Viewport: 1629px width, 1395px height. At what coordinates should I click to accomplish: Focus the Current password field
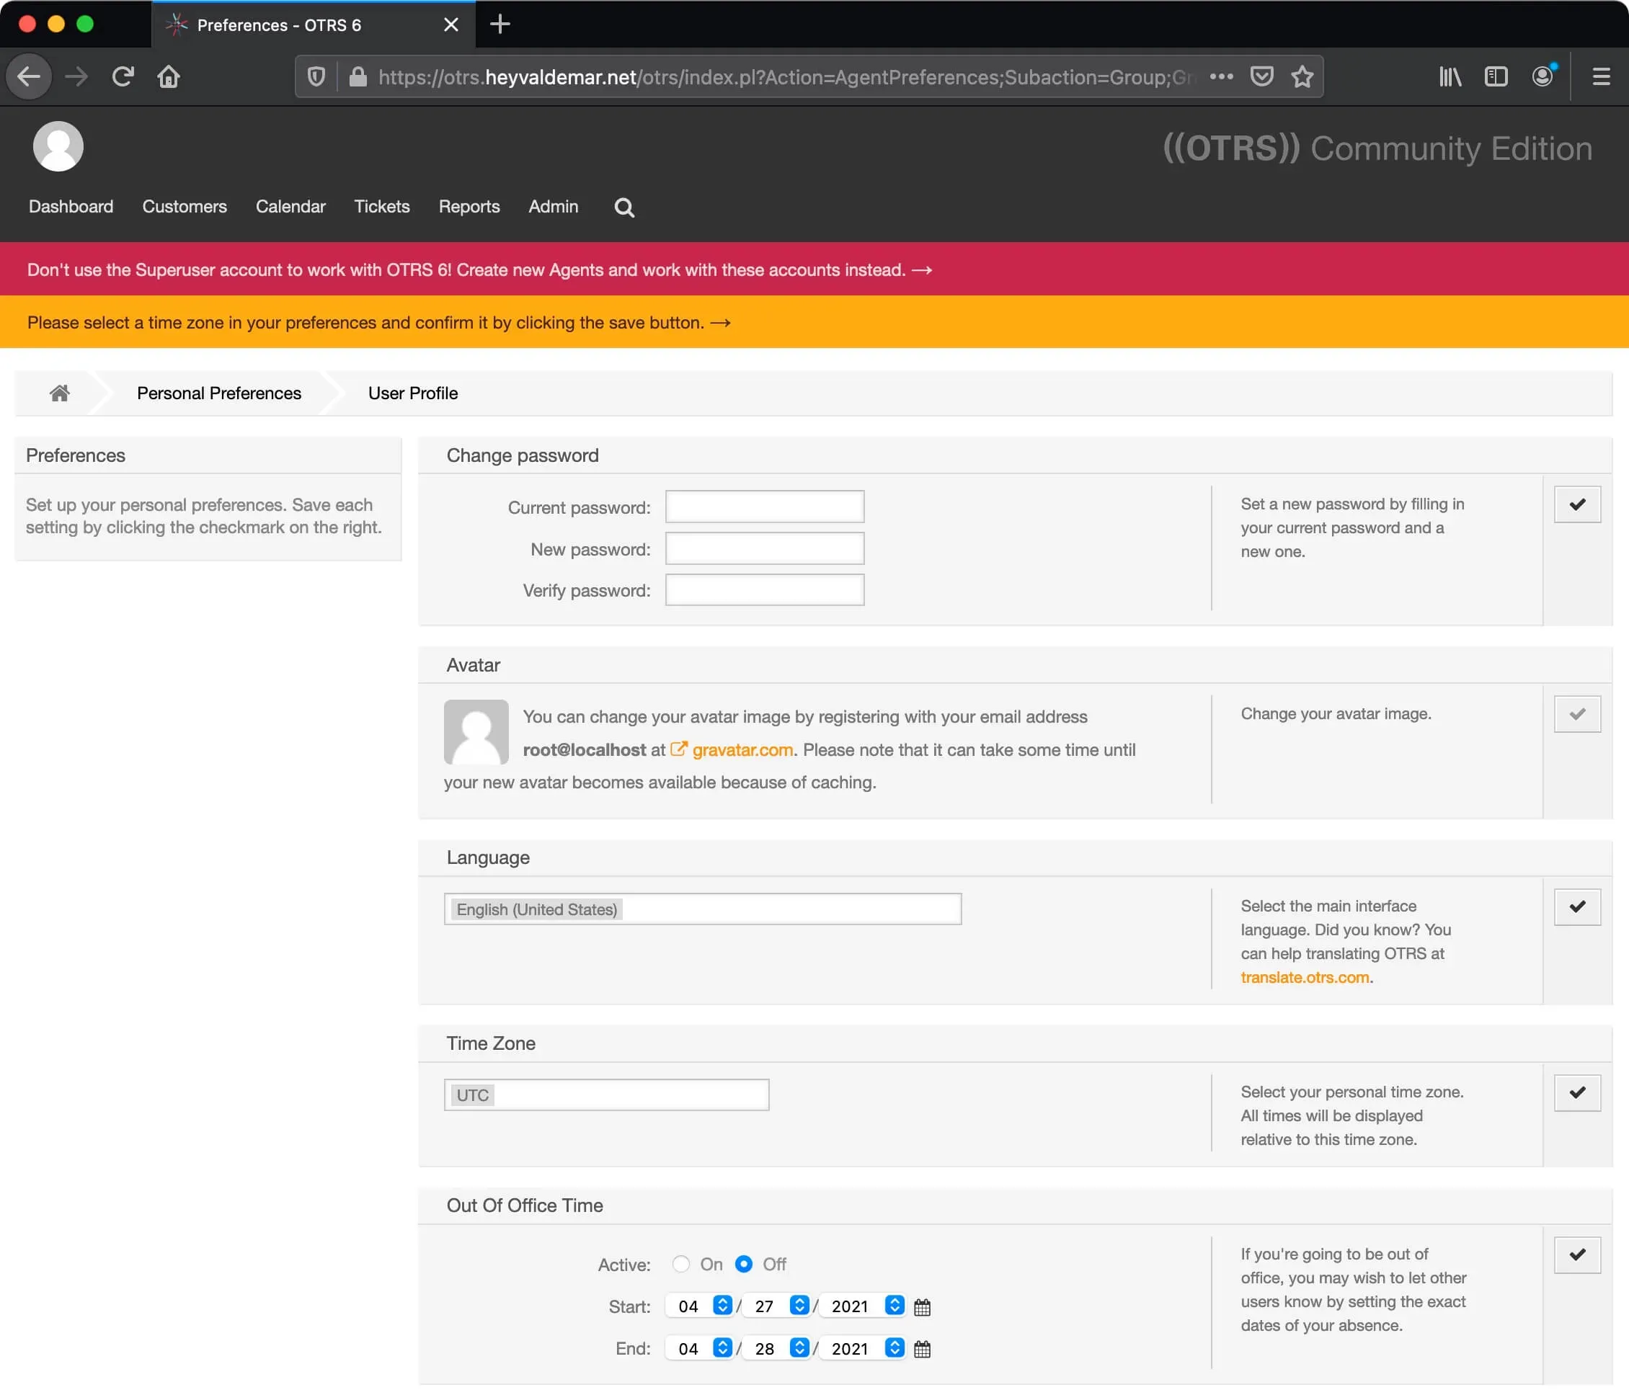coord(764,507)
